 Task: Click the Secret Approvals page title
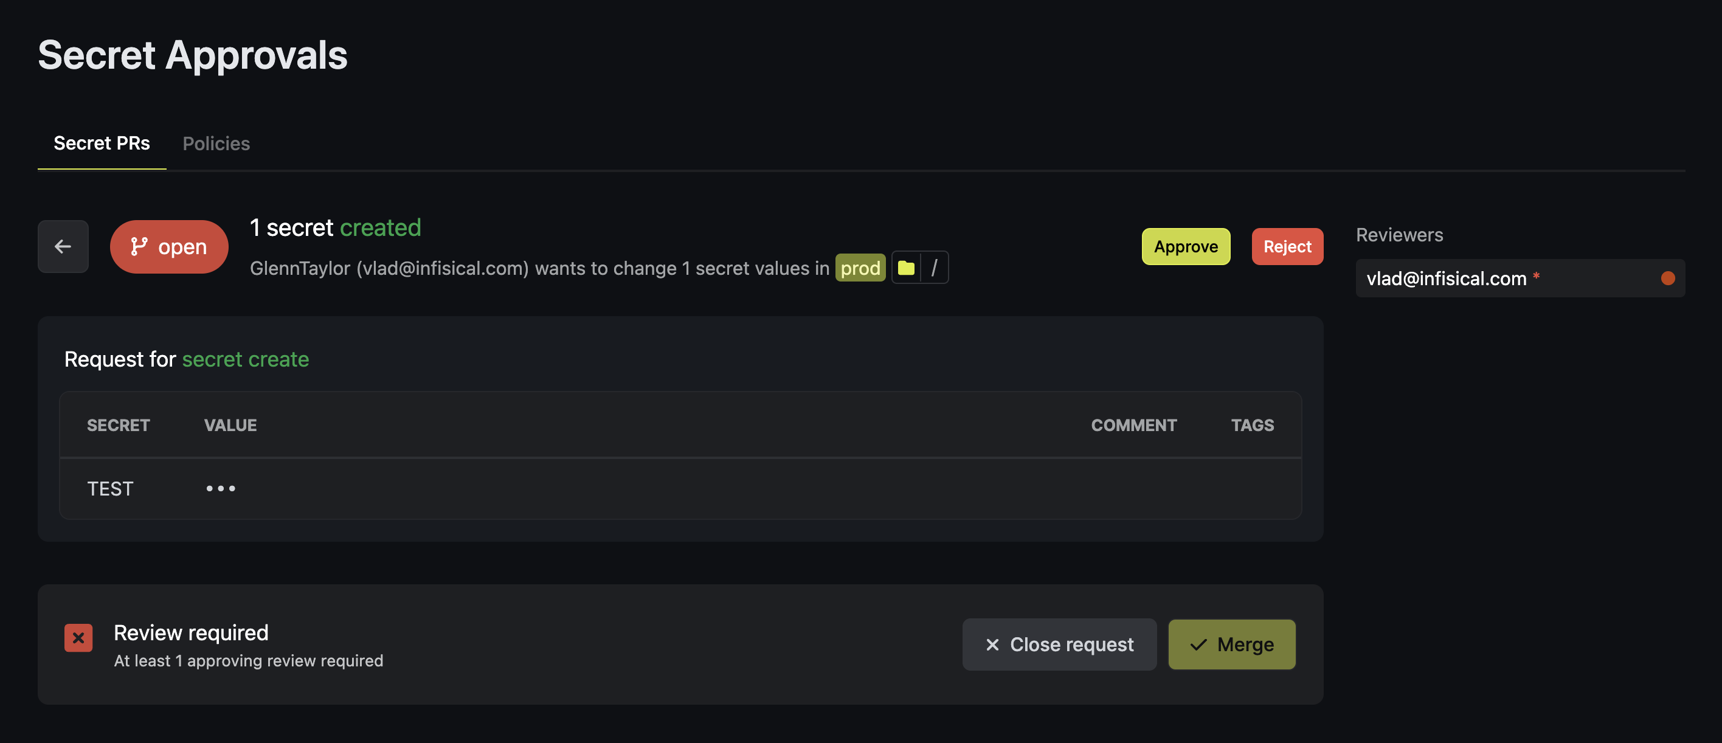tap(193, 55)
